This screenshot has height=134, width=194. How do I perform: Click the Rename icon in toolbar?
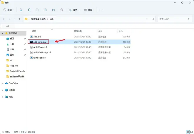coord(45,10)
